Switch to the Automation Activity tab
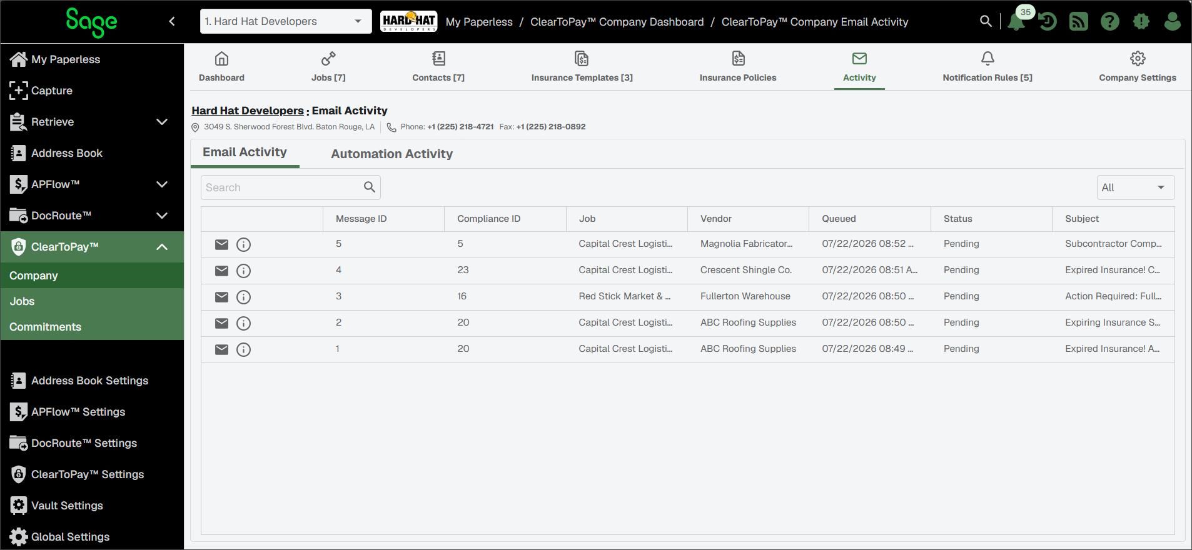 [x=391, y=154]
